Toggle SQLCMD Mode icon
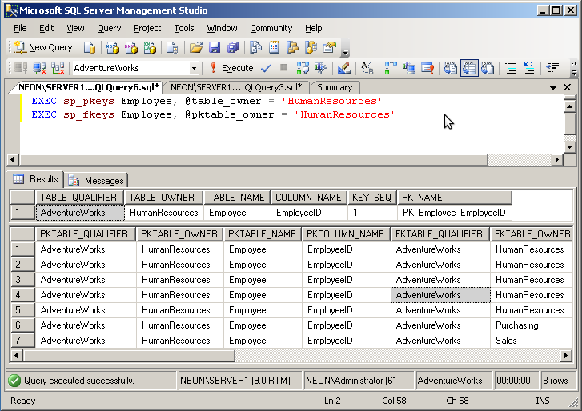This screenshot has height=411, width=582. 427,68
